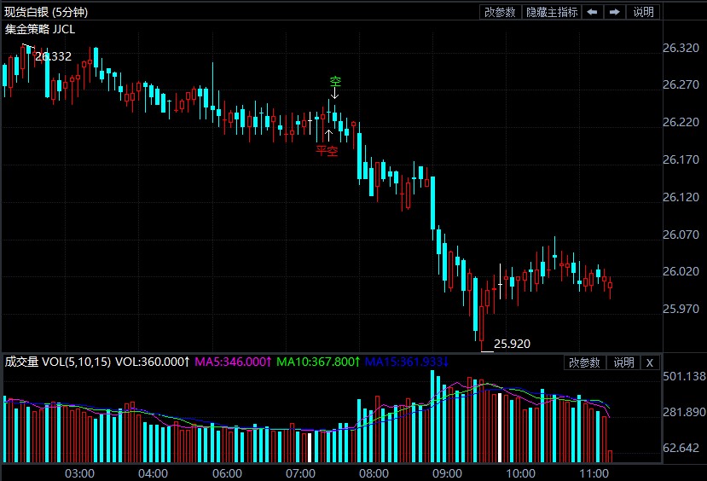707x481 pixels.
Task: Open 说明 in the volume panel
Action: point(624,362)
